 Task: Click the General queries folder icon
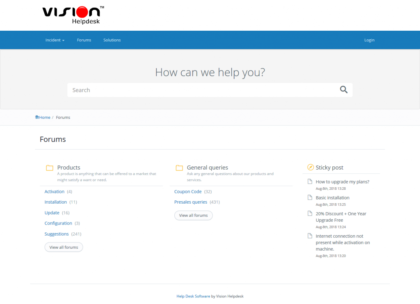[x=179, y=168]
